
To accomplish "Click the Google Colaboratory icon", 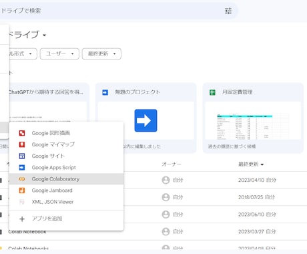I will (22, 179).
